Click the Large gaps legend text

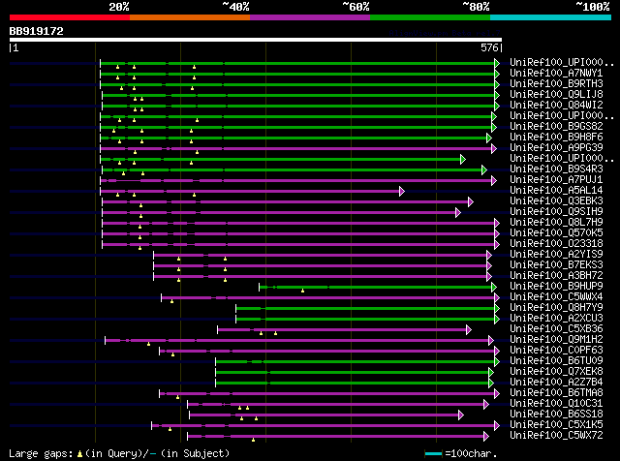[119, 453]
